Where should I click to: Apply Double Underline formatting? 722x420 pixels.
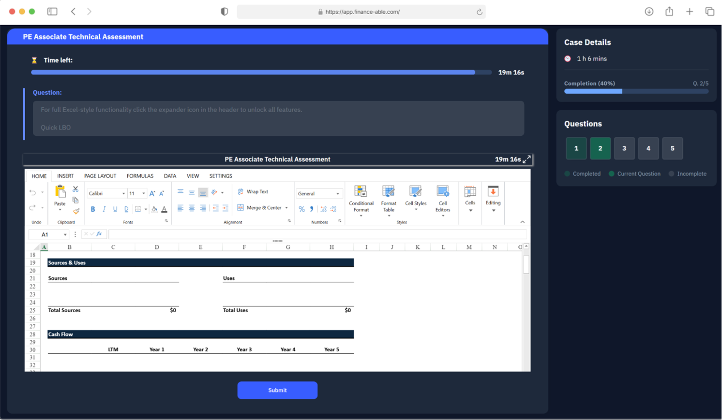(x=126, y=209)
